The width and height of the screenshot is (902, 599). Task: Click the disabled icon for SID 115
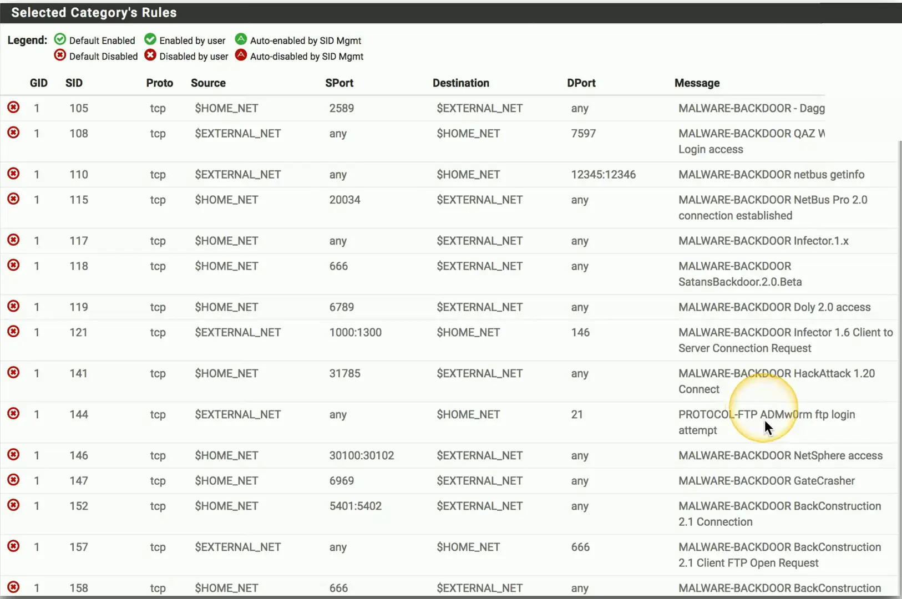tap(13, 199)
